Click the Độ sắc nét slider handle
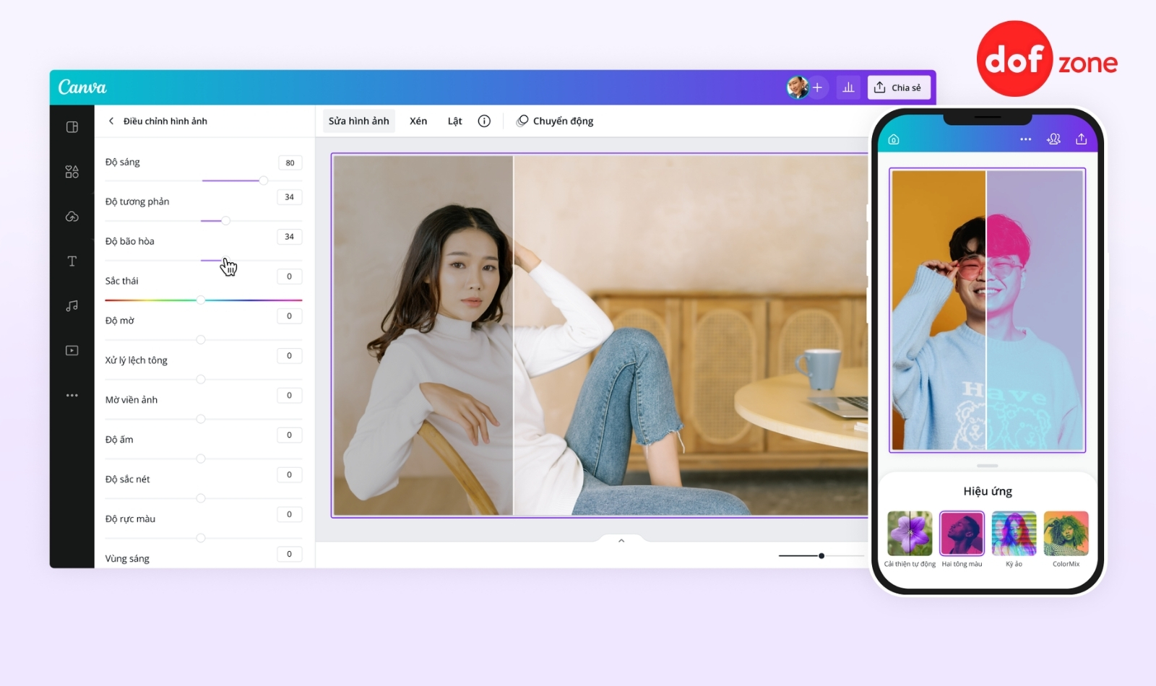This screenshot has width=1156, height=686. [x=201, y=498]
